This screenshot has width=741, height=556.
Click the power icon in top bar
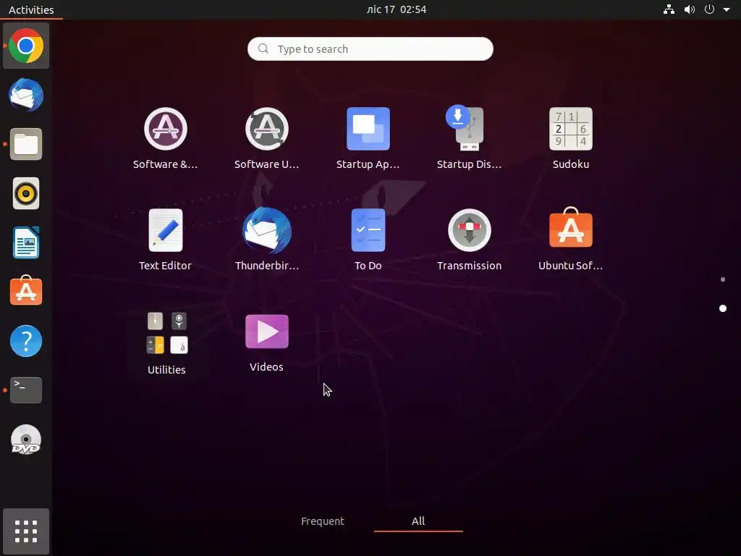point(709,9)
